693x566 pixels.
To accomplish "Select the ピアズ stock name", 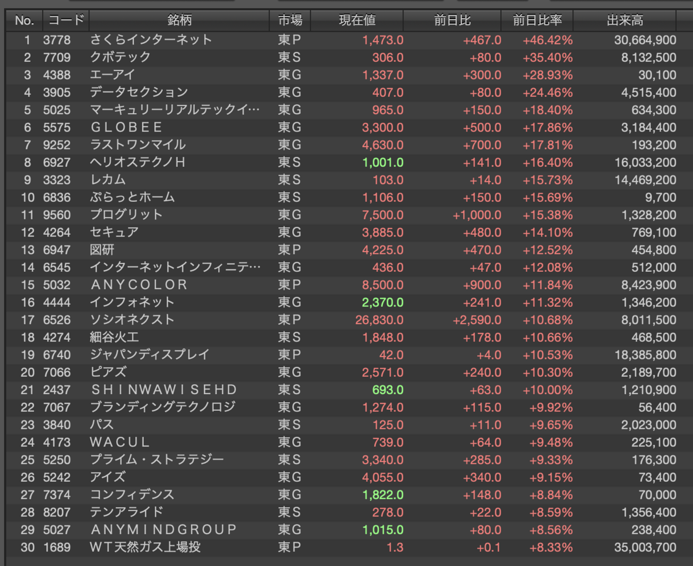I will (x=108, y=372).
